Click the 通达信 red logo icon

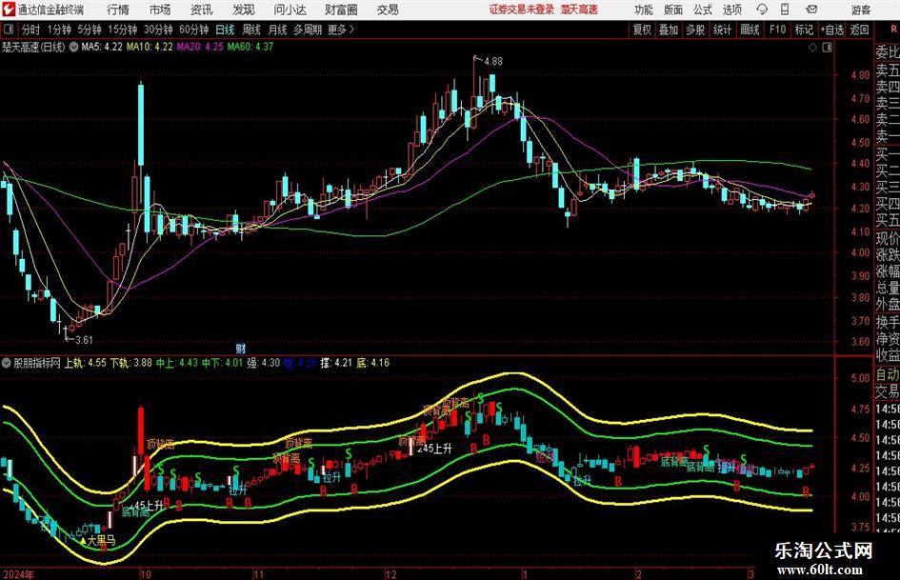[x=9, y=10]
